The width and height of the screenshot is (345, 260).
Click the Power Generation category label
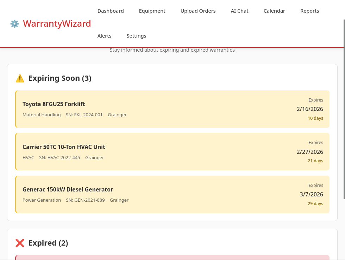click(42, 200)
